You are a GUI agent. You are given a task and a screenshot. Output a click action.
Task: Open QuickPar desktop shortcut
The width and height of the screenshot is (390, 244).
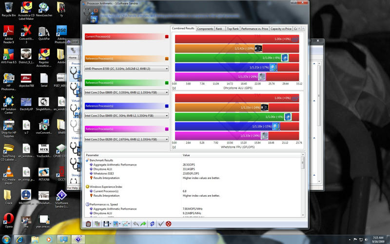(44, 33)
